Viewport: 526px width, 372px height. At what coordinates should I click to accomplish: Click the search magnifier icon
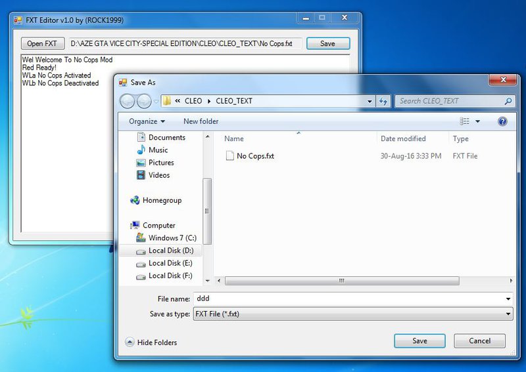click(x=508, y=101)
